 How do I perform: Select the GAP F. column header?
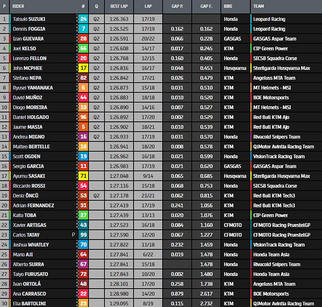(206, 6)
